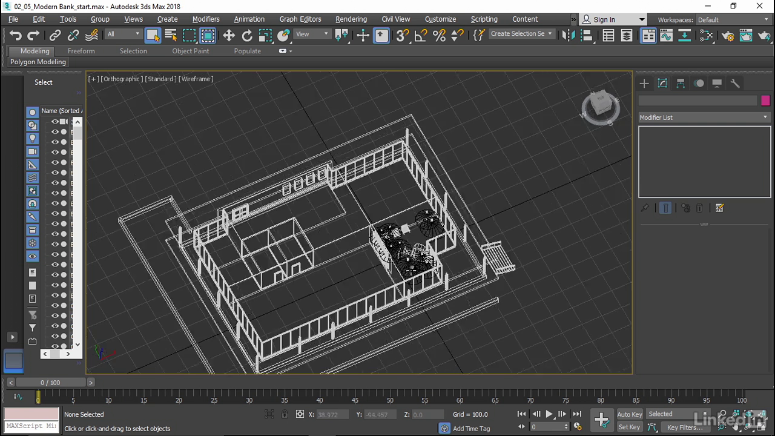
Task: Toggle Percent Snap
Action: (x=439, y=36)
